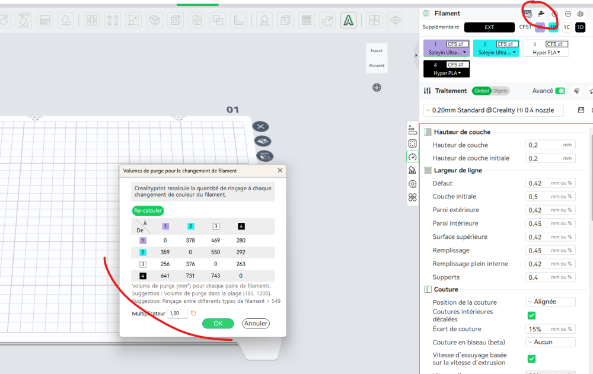Select the measure ruler tool
This screenshot has width=593, height=374.
pyautogui.click(x=238, y=20)
